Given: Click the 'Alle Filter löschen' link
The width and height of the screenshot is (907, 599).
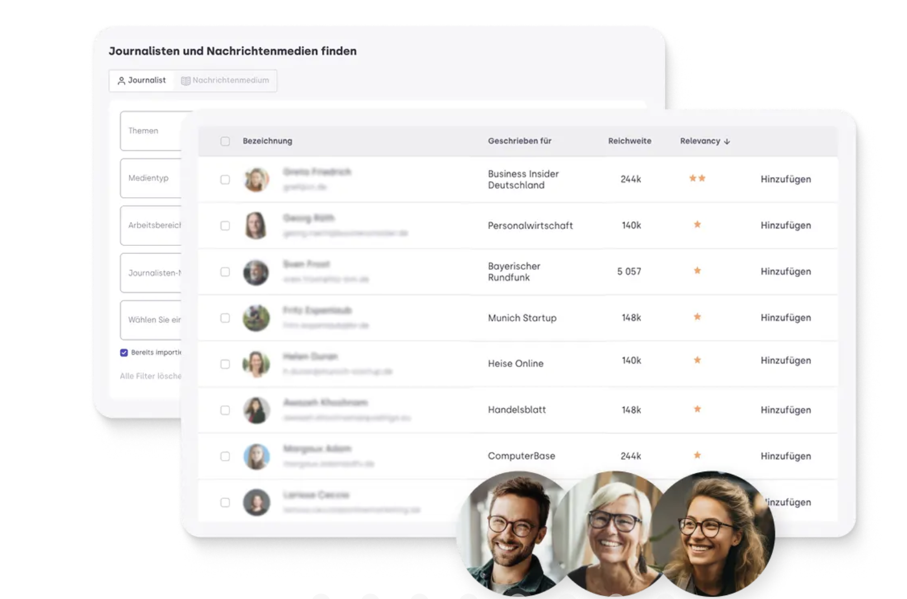Looking at the screenshot, I should pyautogui.click(x=150, y=376).
